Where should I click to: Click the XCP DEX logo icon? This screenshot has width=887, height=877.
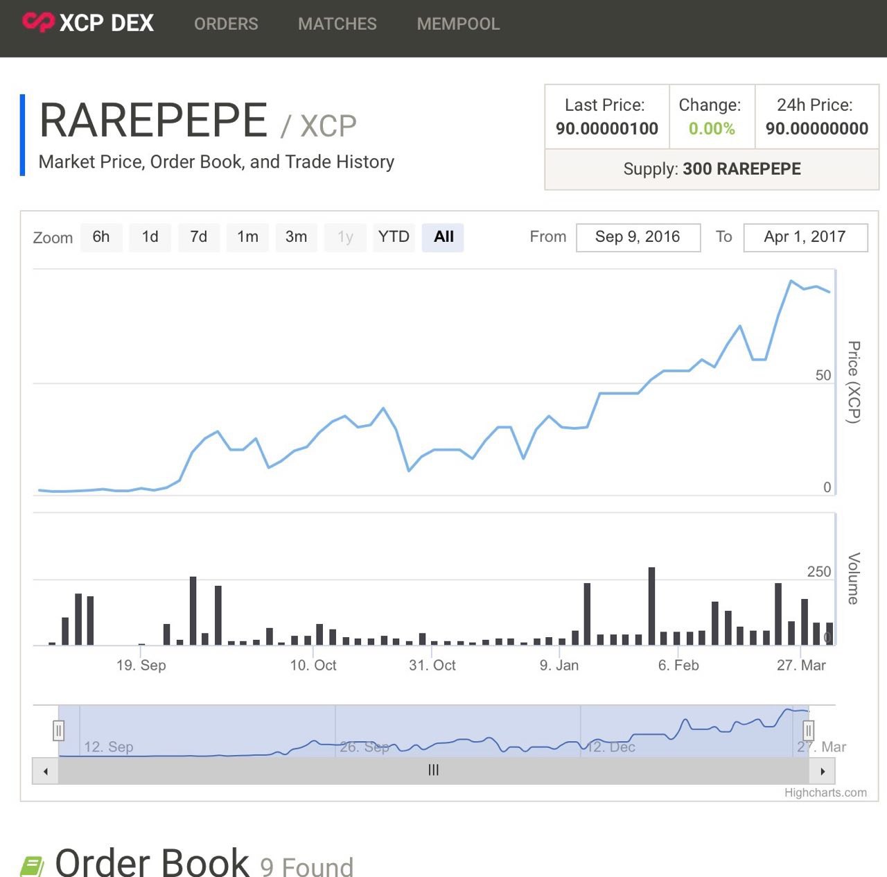pos(37,22)
